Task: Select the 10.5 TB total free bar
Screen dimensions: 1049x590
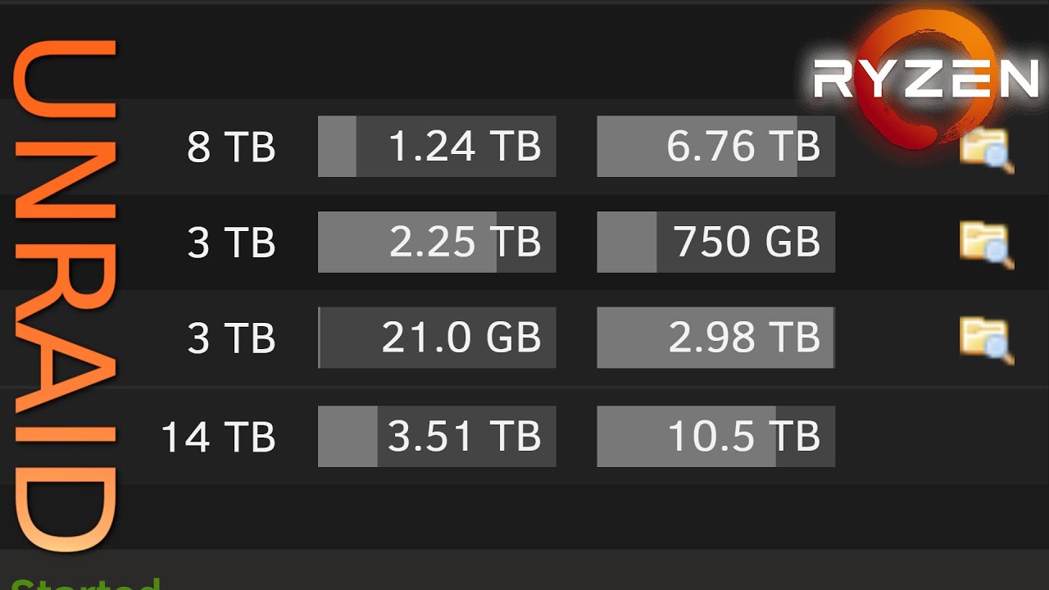Action: pyautogui.click(x=715, y=436)
